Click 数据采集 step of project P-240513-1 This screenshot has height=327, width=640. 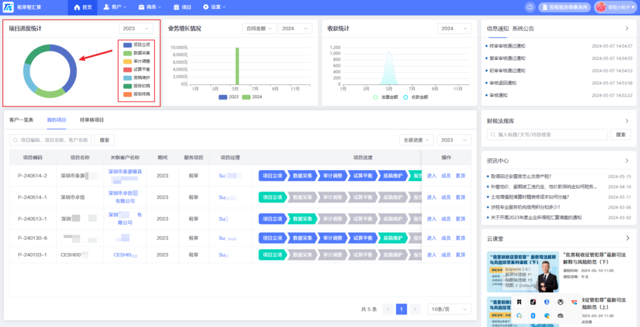pyautogui.click(x=302, y=219)
